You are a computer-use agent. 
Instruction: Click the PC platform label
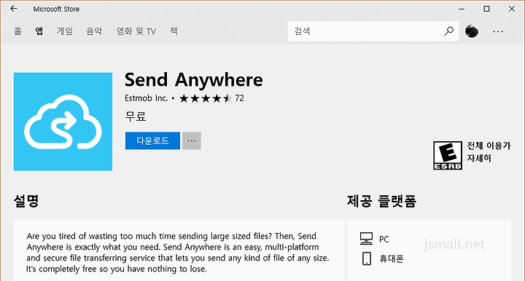[x=384, y=240]
